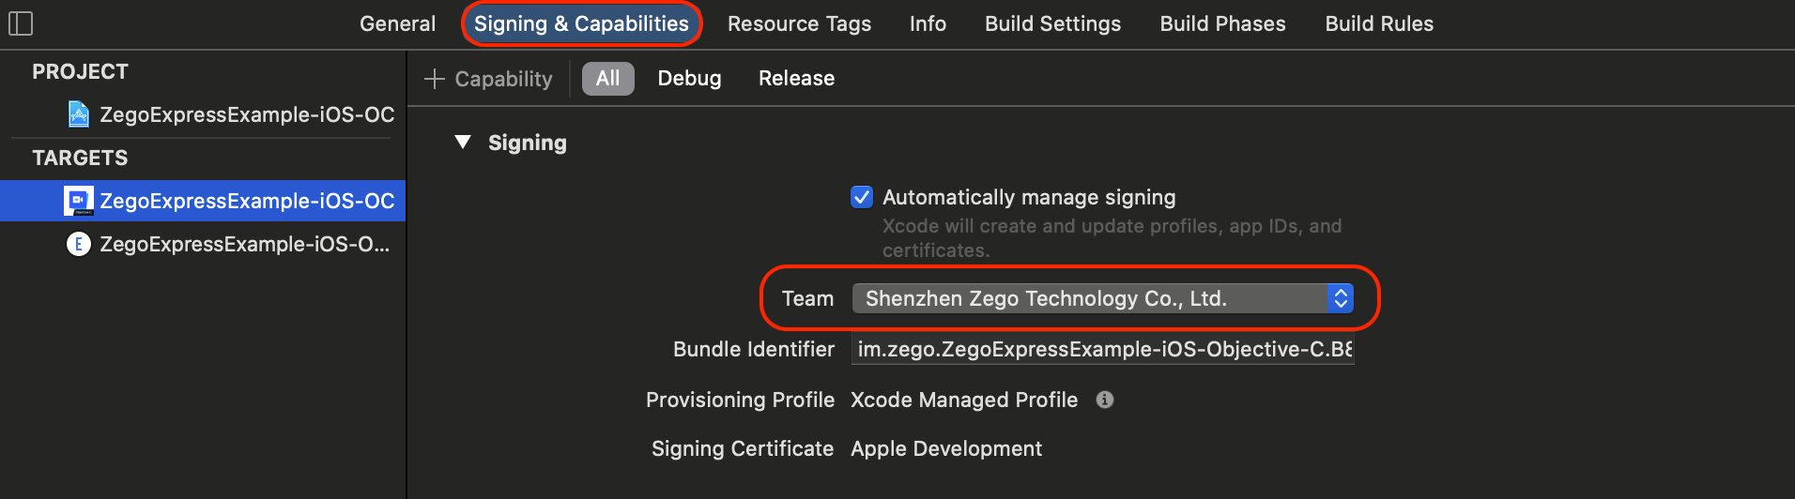Open the Build Rules tab

pyautogui.click(x=1379, y=23)
